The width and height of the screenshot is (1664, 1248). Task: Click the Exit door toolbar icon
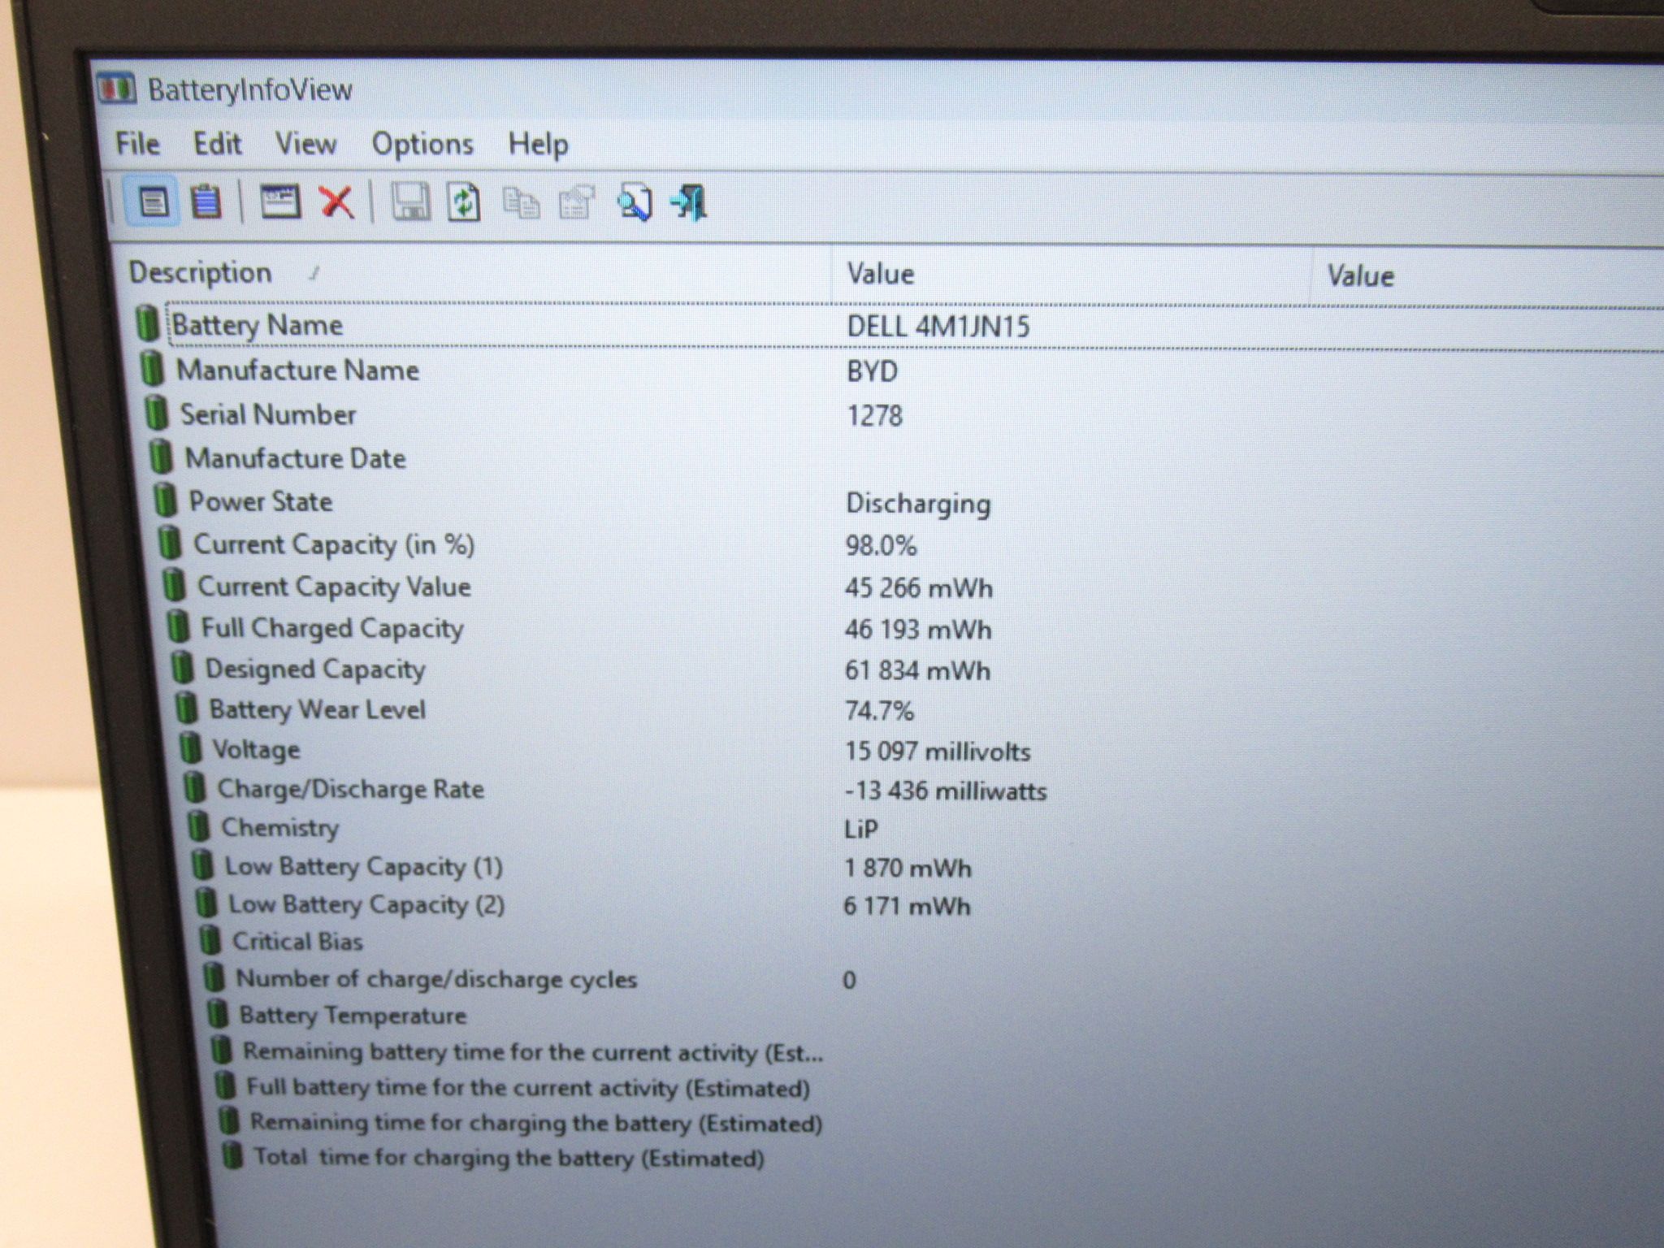pos(690,202)
